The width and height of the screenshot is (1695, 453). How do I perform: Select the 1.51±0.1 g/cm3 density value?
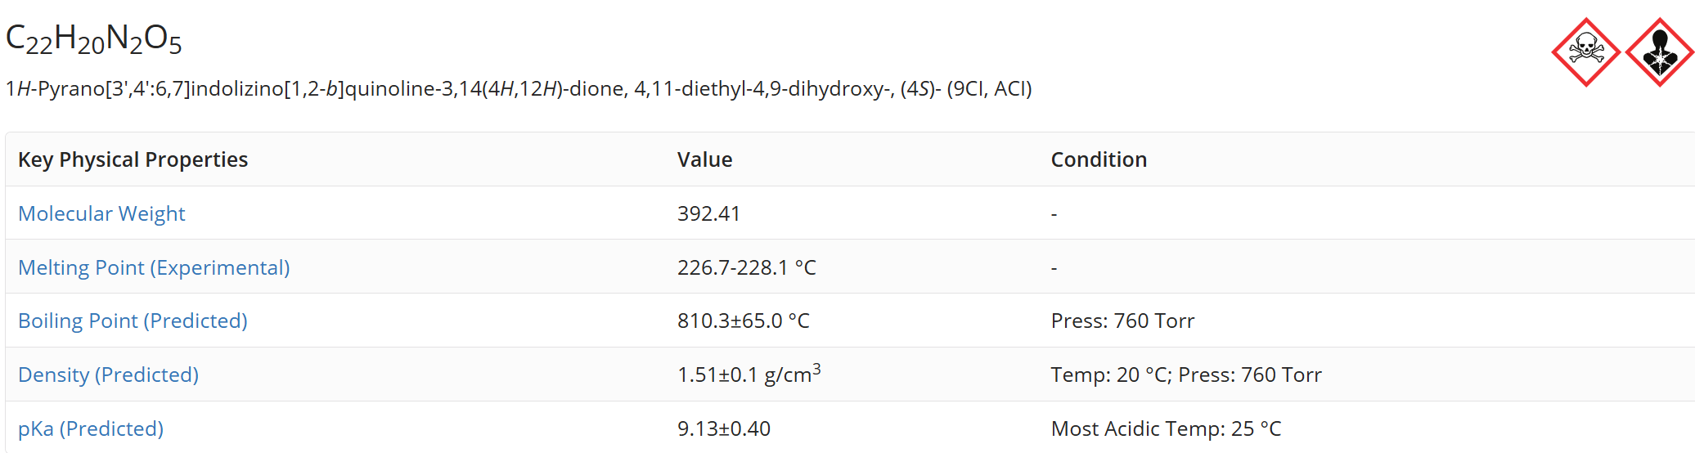pyautogui.click(x=749, y=374)
